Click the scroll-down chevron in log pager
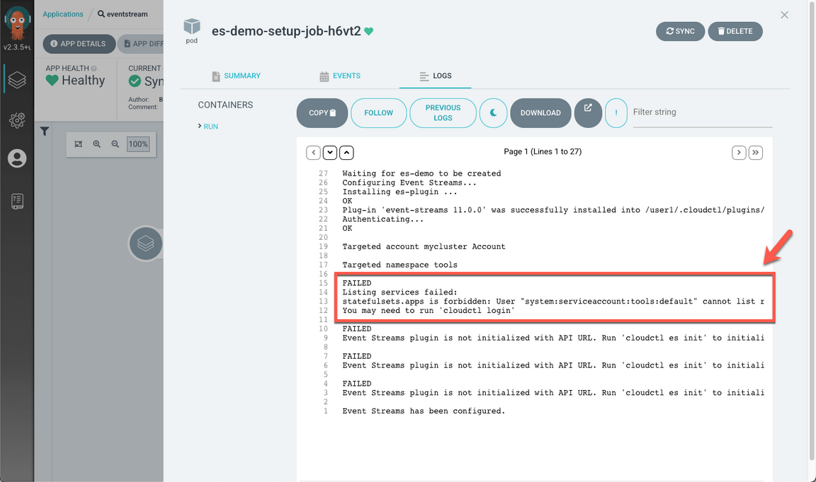Image resolution: width=816 pixels, height=482 pixels. [x=330, y=152]
